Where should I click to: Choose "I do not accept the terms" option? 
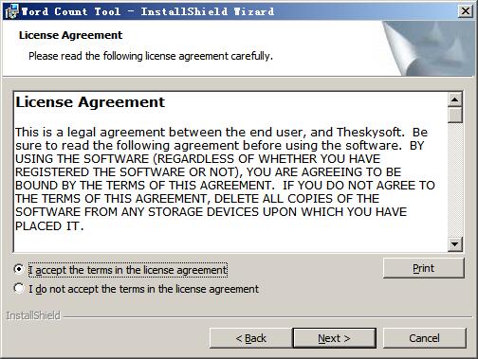[x=19, y=288]
